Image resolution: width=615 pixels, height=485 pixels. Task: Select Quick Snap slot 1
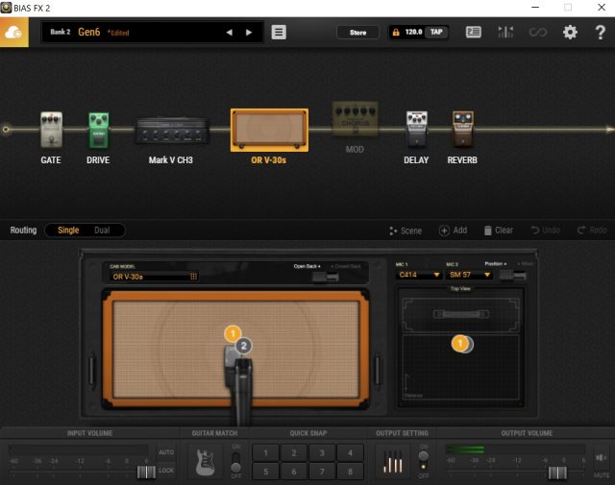pyautogui.click(x=265, y=453)
